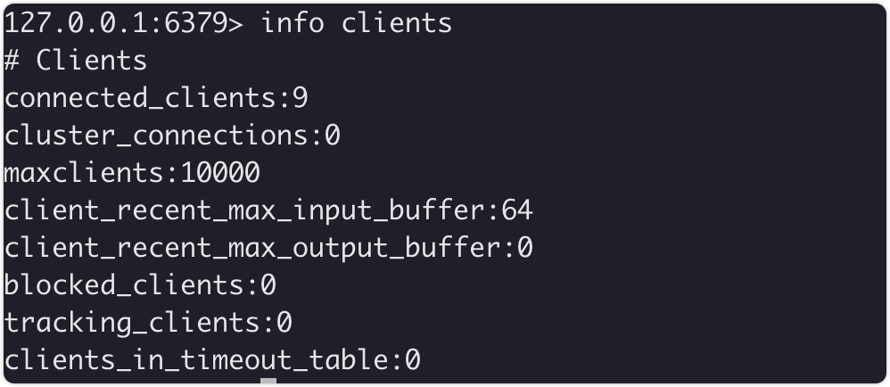This screenshot has width=890, height=387.
Task: Click the 0 value after clients_in_timeout_table
Action: (412, 360)
